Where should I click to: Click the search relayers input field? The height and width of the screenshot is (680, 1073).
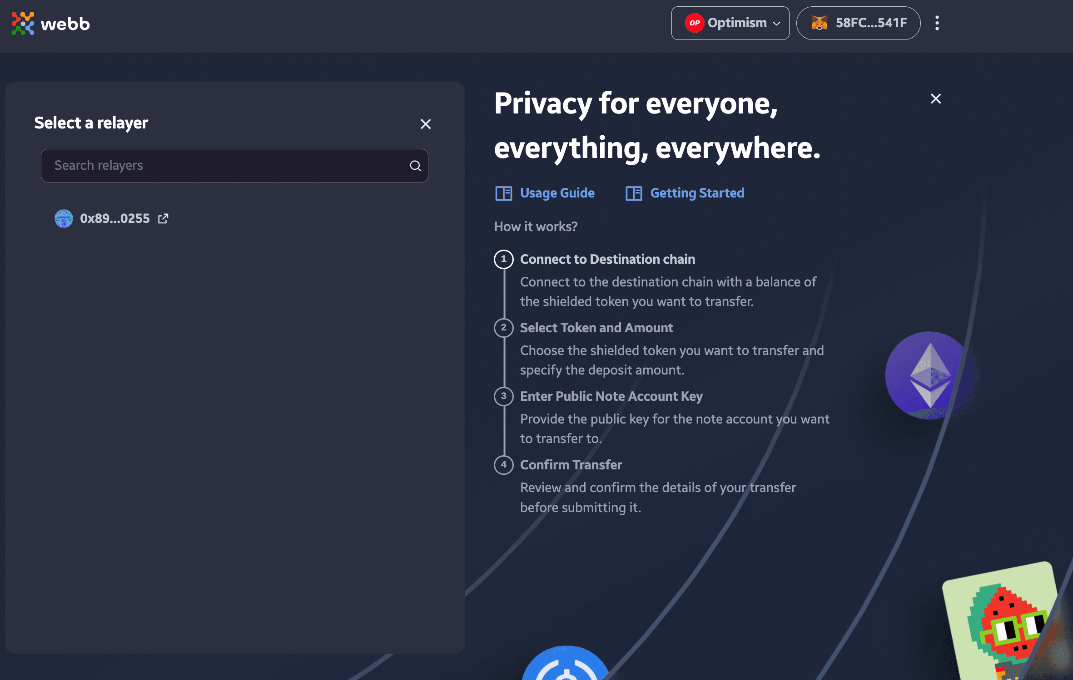[234, 166]
